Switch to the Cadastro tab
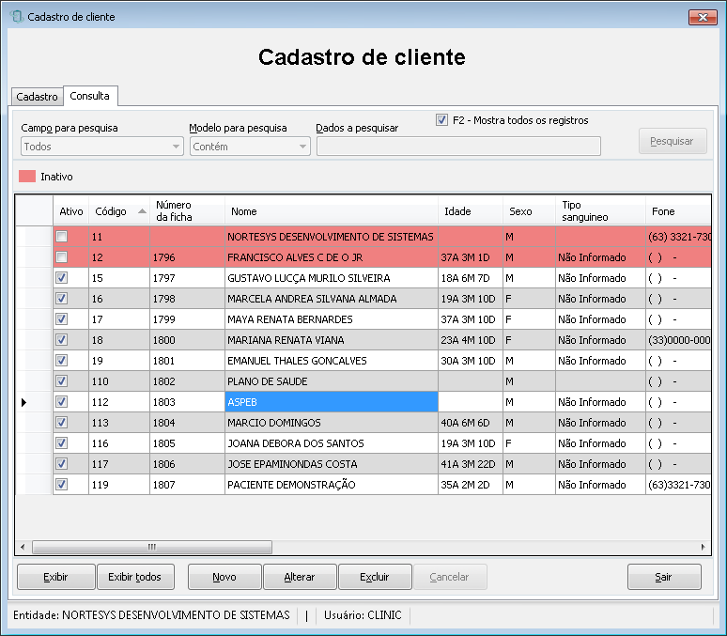Viewport: 727px width, 636px height. [x=37, y=97]
